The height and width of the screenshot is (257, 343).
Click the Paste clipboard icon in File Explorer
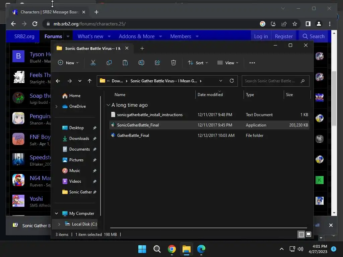click(125, 63)
